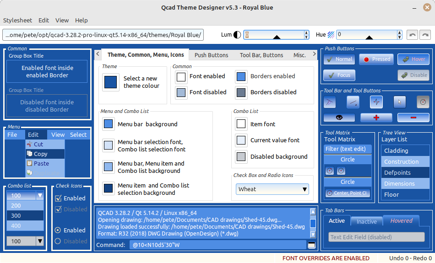This screenshot has height=263, width=435.
Task: Select a new theme colour swatch
Action: click(110, 82)
